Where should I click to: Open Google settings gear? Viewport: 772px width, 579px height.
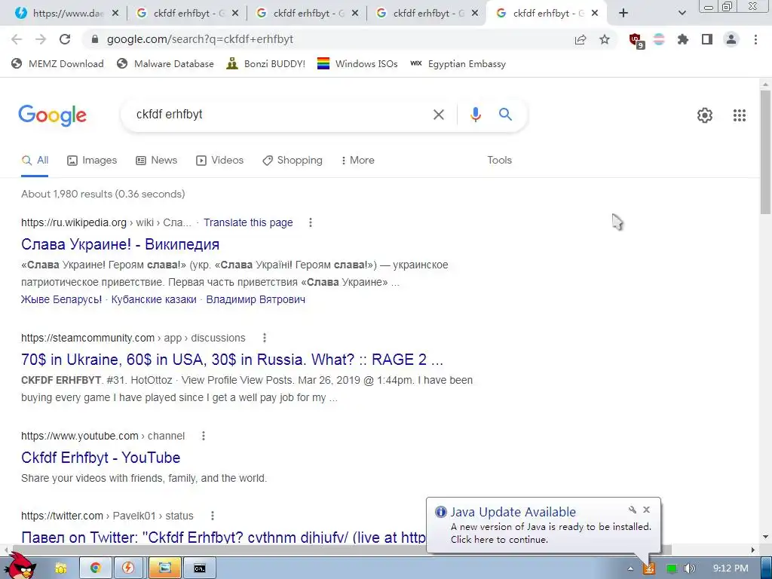(705, 115)
